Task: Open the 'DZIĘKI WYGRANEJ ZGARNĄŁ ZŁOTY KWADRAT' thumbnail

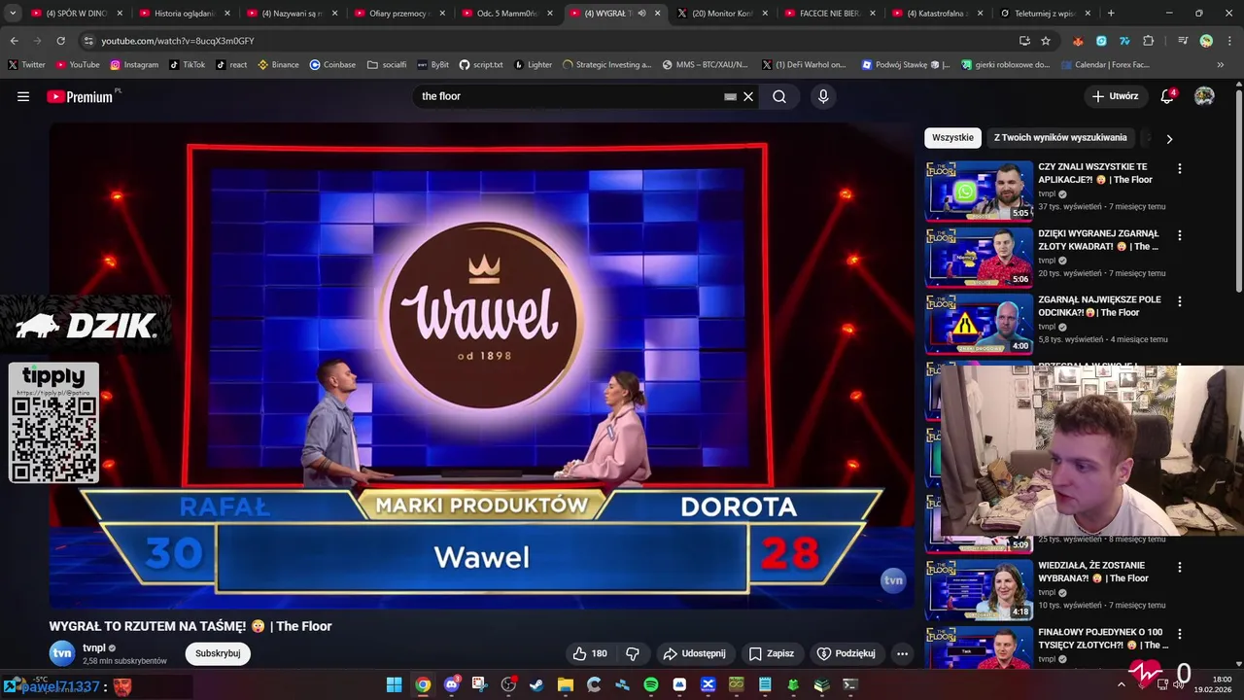Action: click(x=979, y=257)
